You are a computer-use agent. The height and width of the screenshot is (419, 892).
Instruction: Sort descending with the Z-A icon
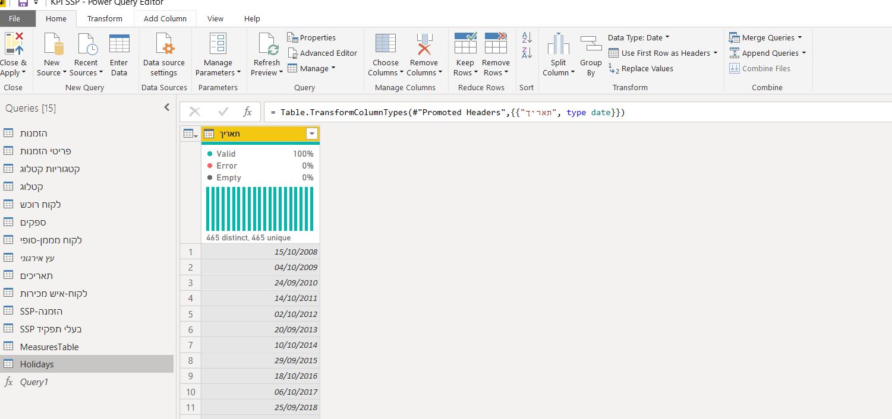click(527, 53)
